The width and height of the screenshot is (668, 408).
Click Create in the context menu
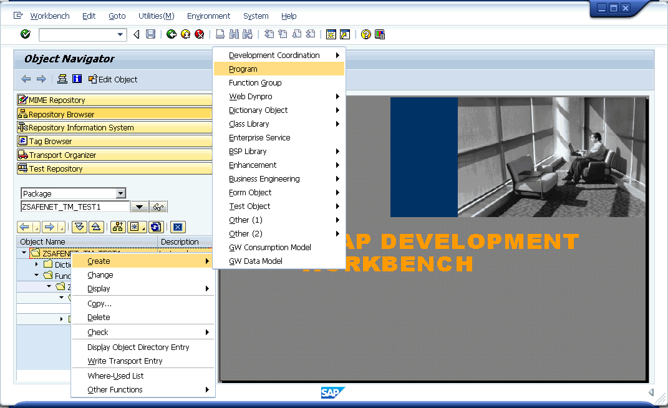coord(143,261)
